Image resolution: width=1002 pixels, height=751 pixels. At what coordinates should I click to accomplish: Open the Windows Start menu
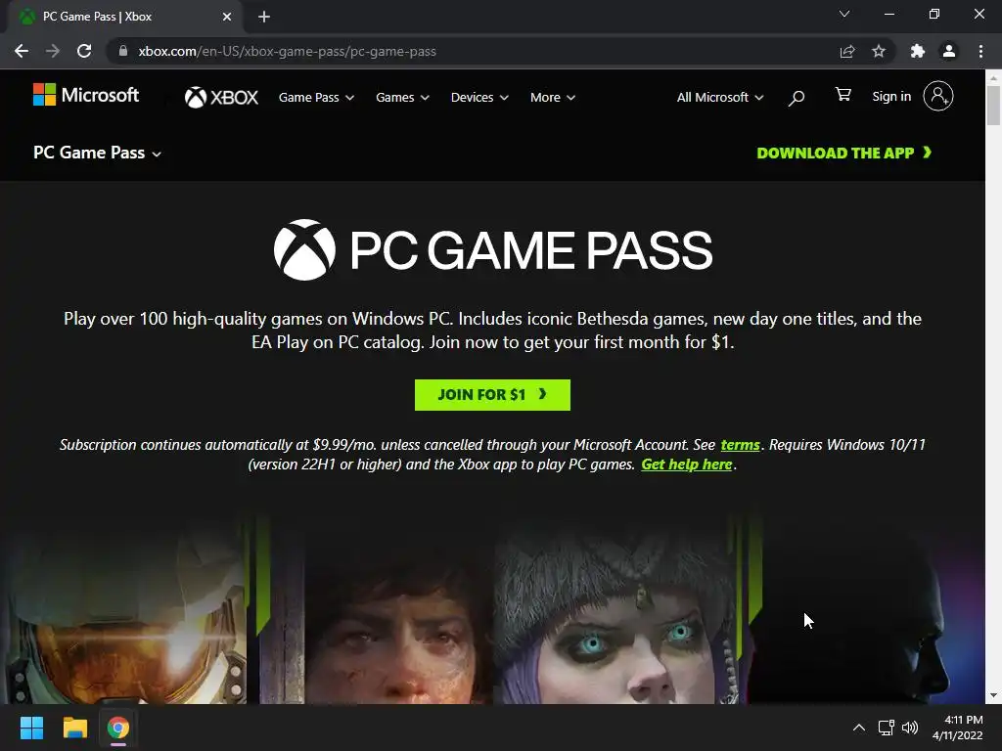pyautogui.click(x=31, y=728)
